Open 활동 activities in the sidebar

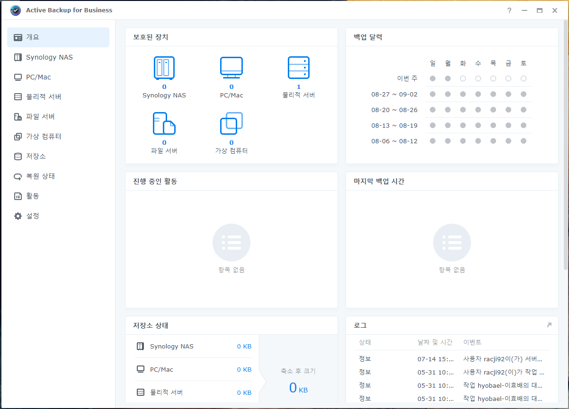(x=58, y=196)
